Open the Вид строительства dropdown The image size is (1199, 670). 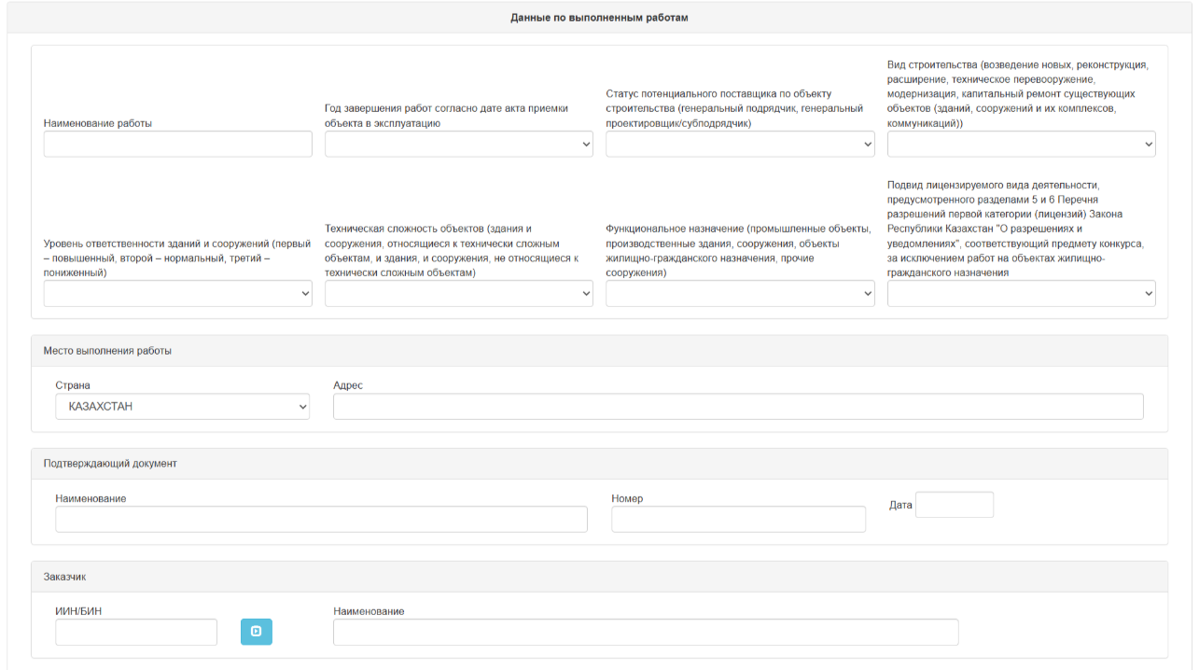[1021, 144]
